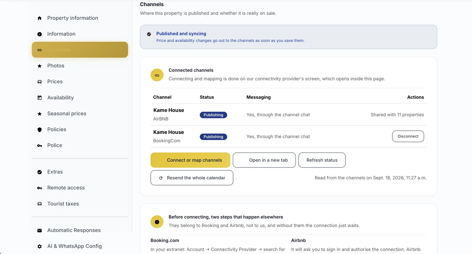Click the Airbnb heading in the steps card
Viewport: 472px width, 254px height.
click(299, 240)
